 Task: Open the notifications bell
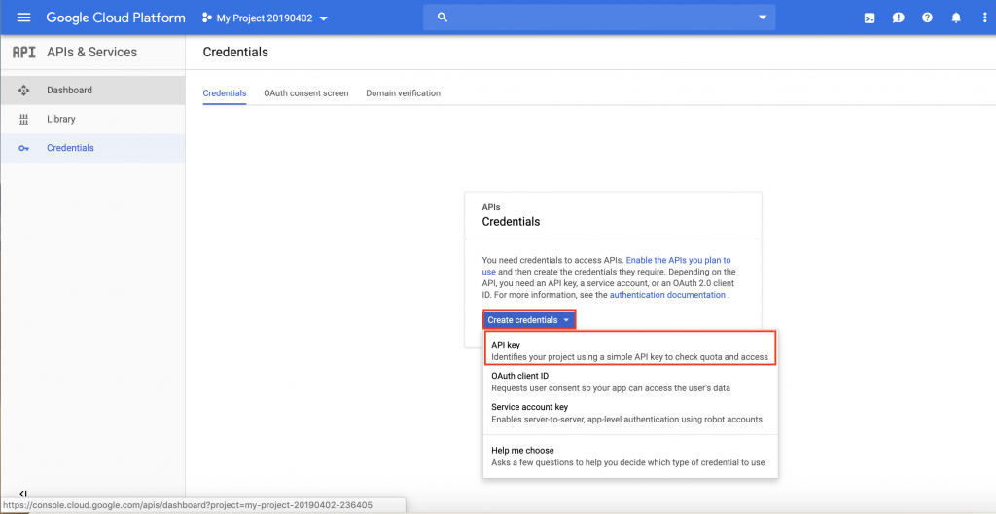956,18
